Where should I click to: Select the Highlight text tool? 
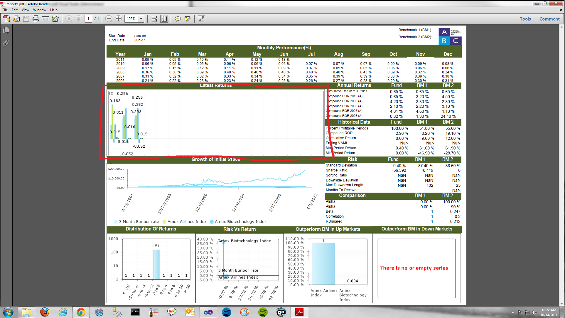click(187, 19)
